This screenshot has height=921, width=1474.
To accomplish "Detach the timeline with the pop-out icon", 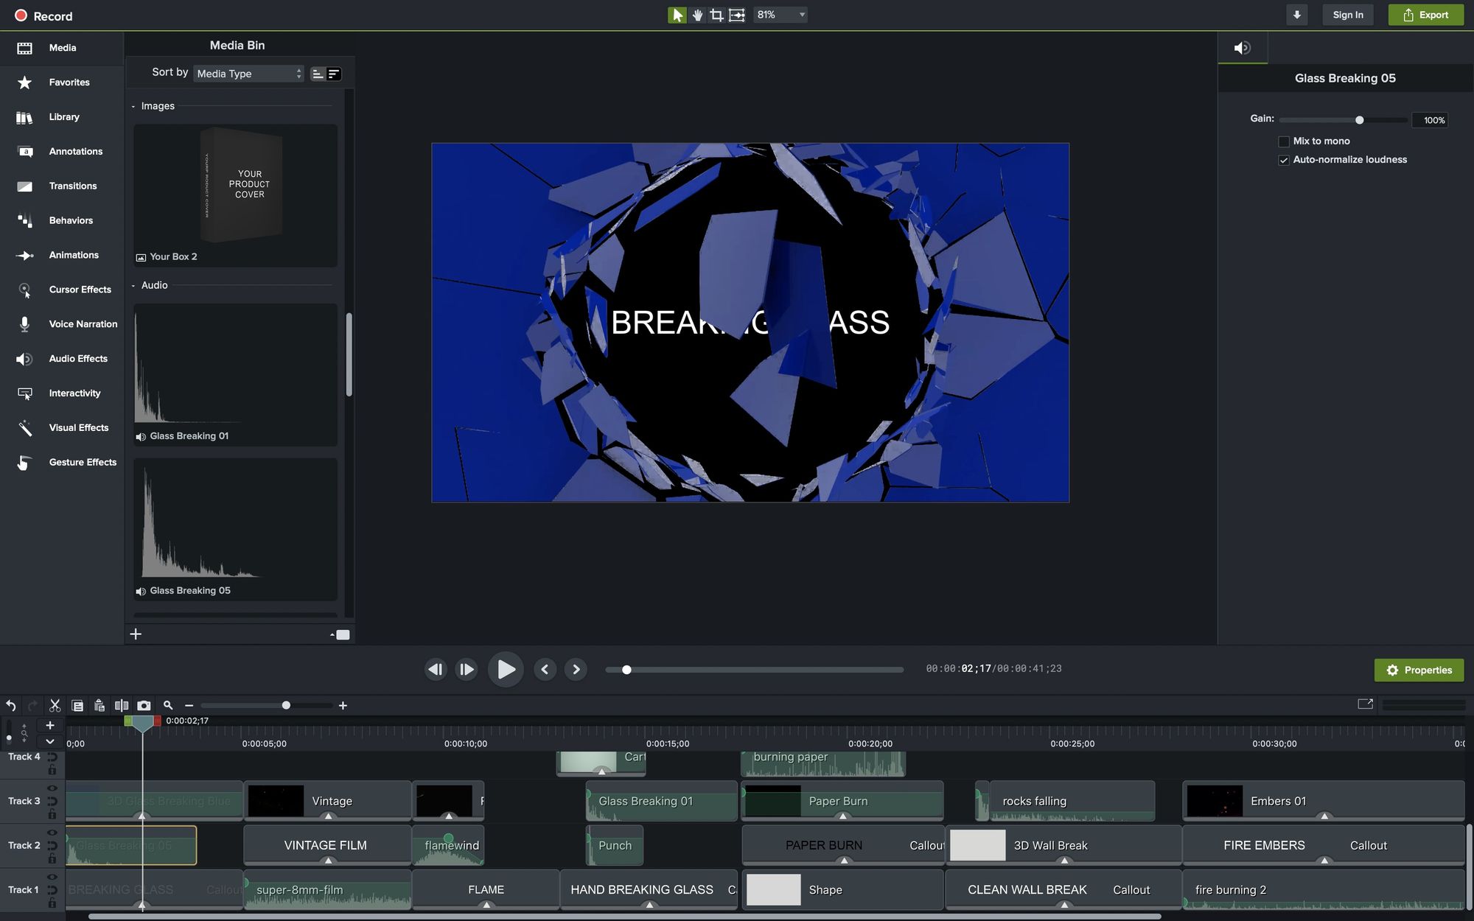I will [x=1365, y=704].
